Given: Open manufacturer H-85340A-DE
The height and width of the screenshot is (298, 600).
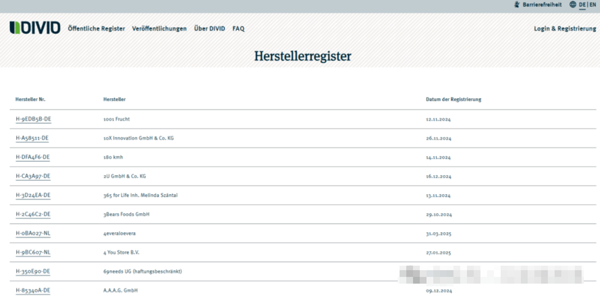Looking at the screenshot, I should tap(33, 291).
